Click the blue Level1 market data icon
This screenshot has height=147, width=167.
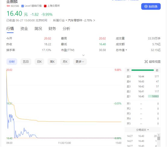click(x=23, y=6)
